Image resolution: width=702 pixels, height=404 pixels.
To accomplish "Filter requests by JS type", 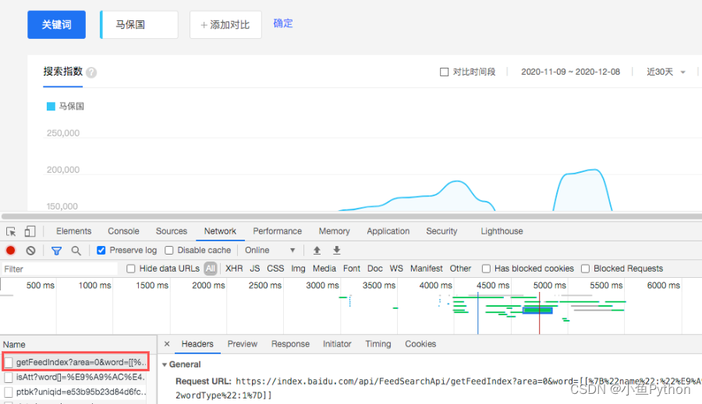I will (x=255, y=269).
